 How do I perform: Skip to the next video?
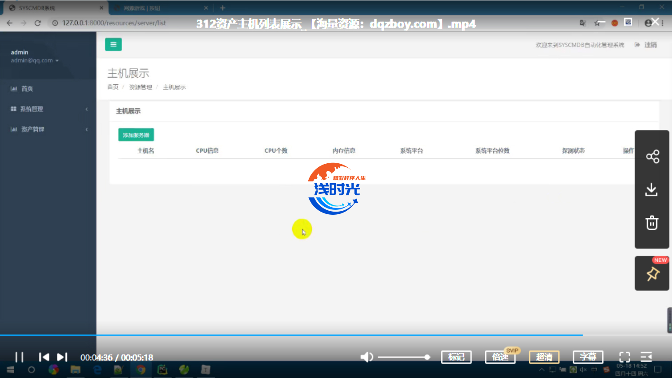coord(62,357)
